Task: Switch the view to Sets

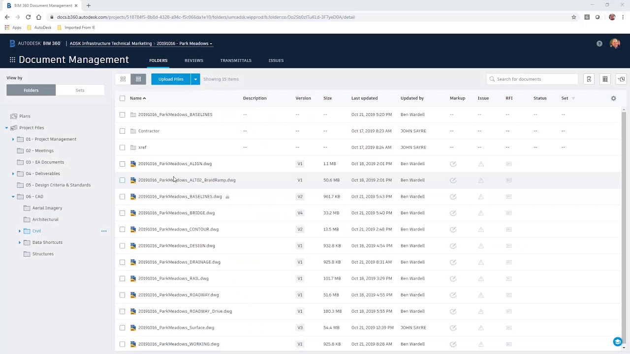Action: tap(80, 90)
